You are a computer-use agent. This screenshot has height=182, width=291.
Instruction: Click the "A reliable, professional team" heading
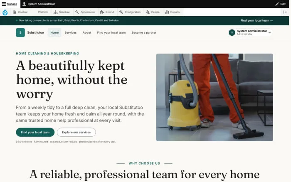145,175
